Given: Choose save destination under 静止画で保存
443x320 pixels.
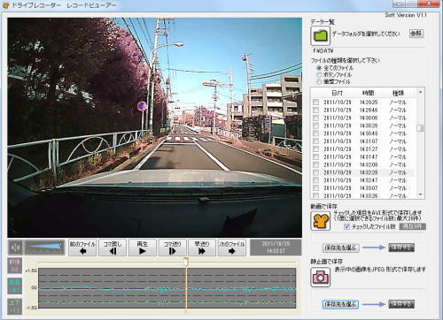Looking at the screenshot, I should click(340, 304).
